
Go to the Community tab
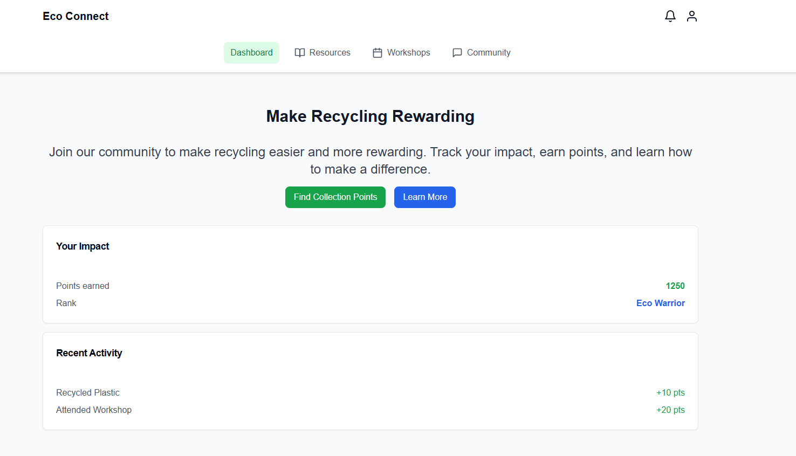point(488,52)
